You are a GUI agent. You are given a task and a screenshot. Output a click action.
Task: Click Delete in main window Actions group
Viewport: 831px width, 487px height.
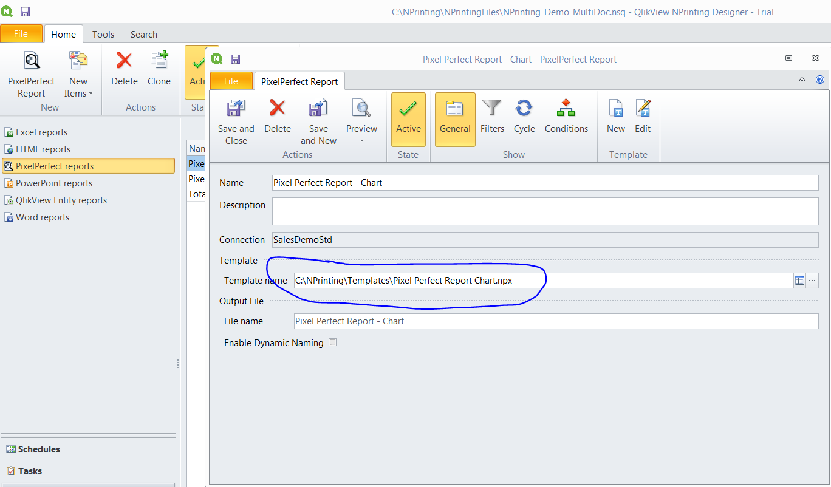click(x=125, y=68)
